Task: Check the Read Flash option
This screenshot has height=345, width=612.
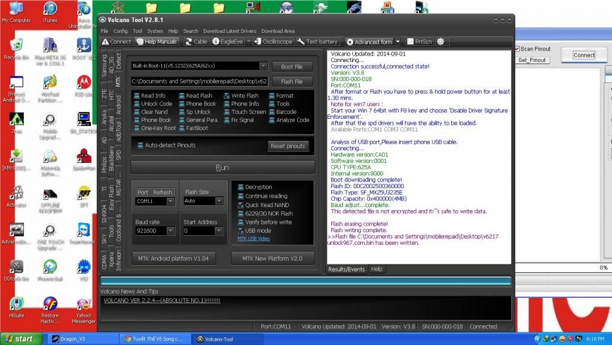Action: (182, 96)
